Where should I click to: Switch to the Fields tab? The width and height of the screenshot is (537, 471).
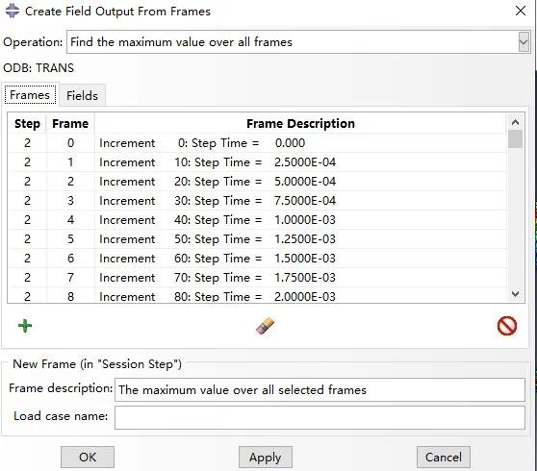click(x=82, y=95)
